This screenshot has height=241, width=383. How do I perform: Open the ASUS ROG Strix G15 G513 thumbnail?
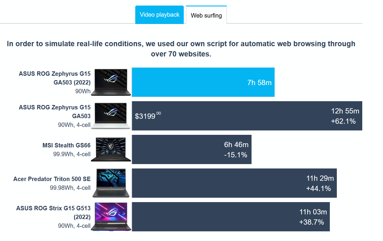[x=111, y=217]
